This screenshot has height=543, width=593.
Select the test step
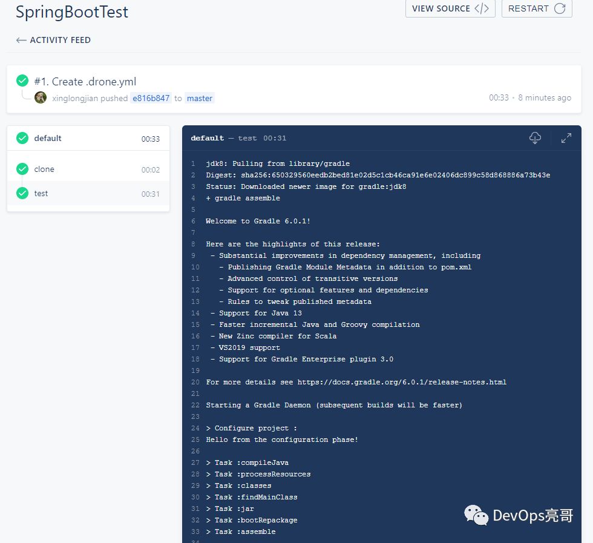[41, 194]
